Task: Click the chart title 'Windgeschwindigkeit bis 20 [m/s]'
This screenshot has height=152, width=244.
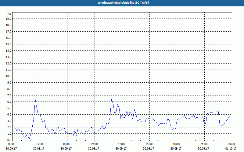Action: click(123, 3)
